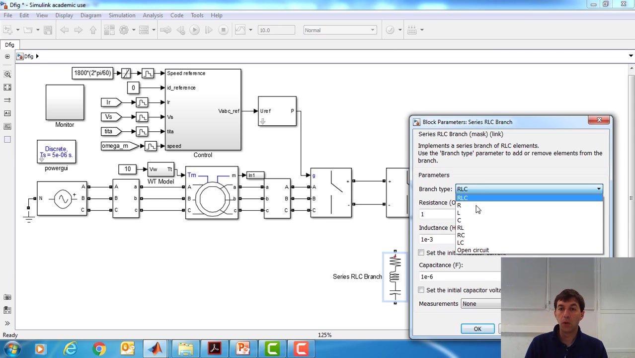Screen dimensions: 635x358
Task: Select the Zoom tool in the palette
Action: [7, 73]
